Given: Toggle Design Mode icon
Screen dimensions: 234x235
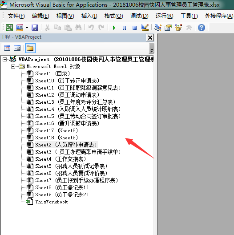Looking at the screenshot, I should pyautogui.click(x=145, y=28).
